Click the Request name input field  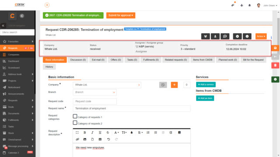pos(132,109)
